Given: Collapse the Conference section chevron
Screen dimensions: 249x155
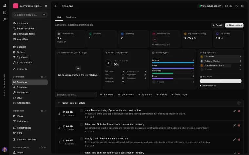Looking at the screenshot, I should pos(45,77).
